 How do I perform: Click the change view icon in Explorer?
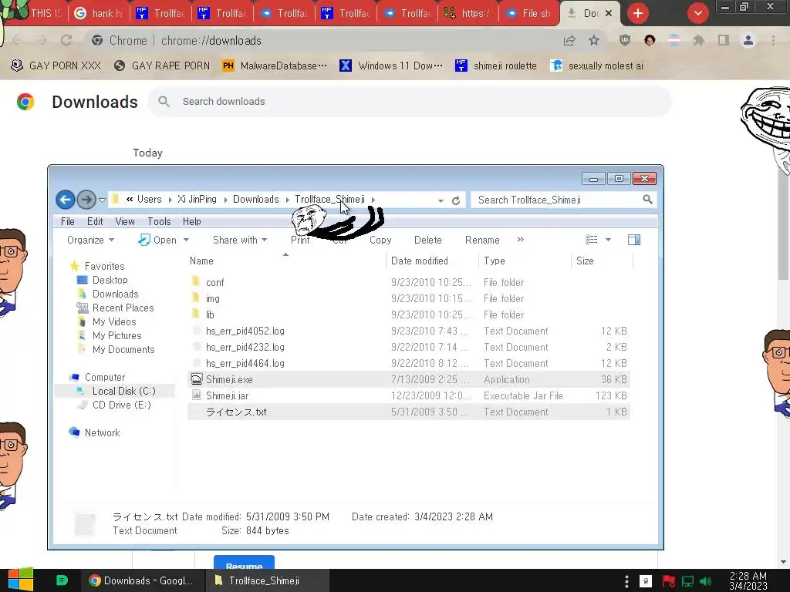(592, 240)
